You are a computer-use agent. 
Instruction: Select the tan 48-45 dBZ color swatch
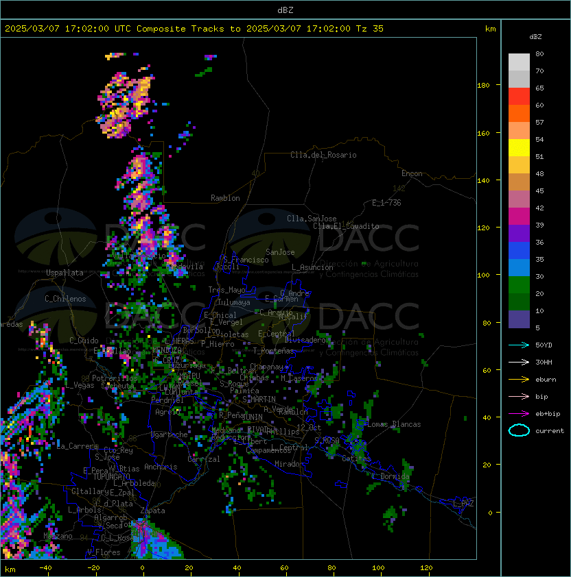[519, 182]
